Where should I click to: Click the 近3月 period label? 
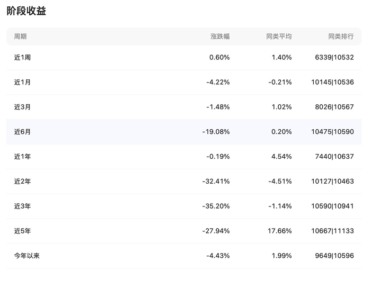click(23, 107)
